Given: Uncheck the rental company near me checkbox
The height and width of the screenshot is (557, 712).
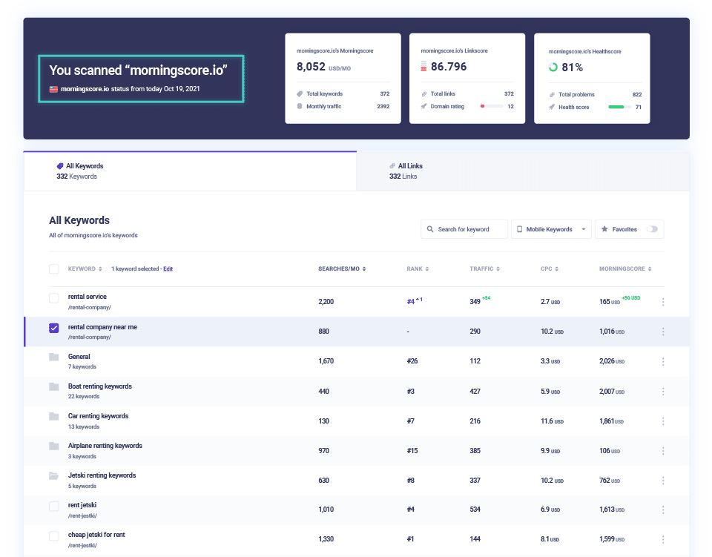Looking at the screenshot, I should point(54,328).
